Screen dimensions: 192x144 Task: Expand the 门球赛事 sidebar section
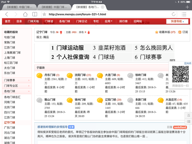17,80
